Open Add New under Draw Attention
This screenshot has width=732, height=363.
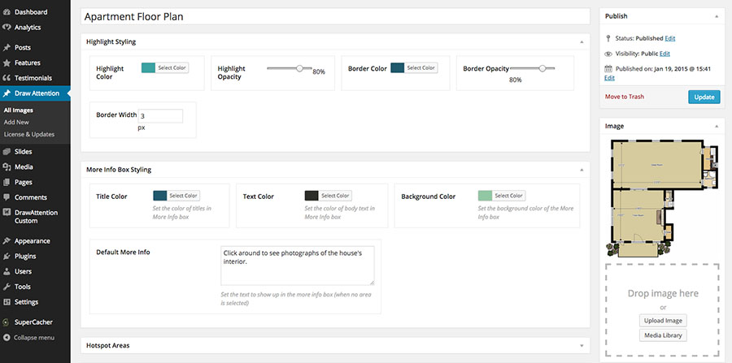pyautogui.click(x=16, y=122)
